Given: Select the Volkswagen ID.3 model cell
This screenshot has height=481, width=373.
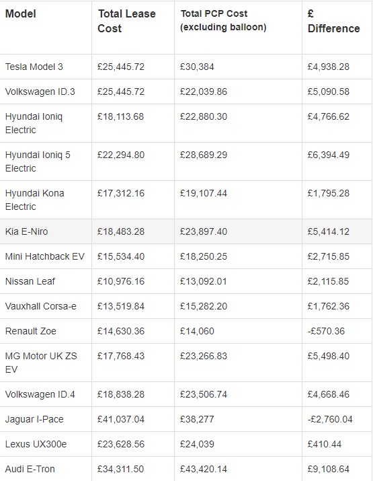Looking at the screenshot, I should point(40,91).
